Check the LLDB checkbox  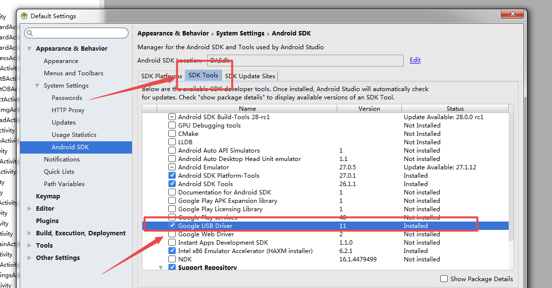point(172,142)
